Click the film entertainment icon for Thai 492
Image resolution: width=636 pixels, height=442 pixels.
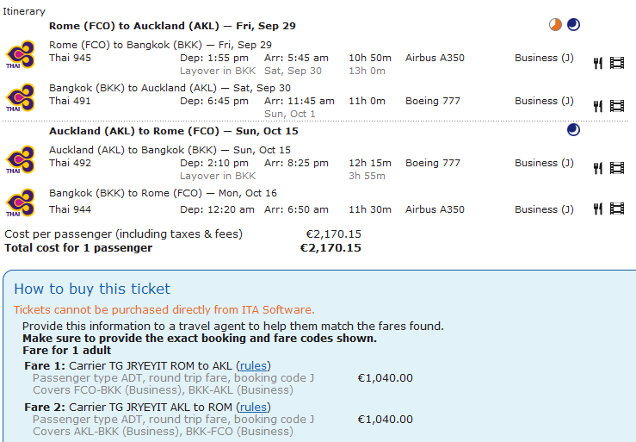(x=616, y=168)
